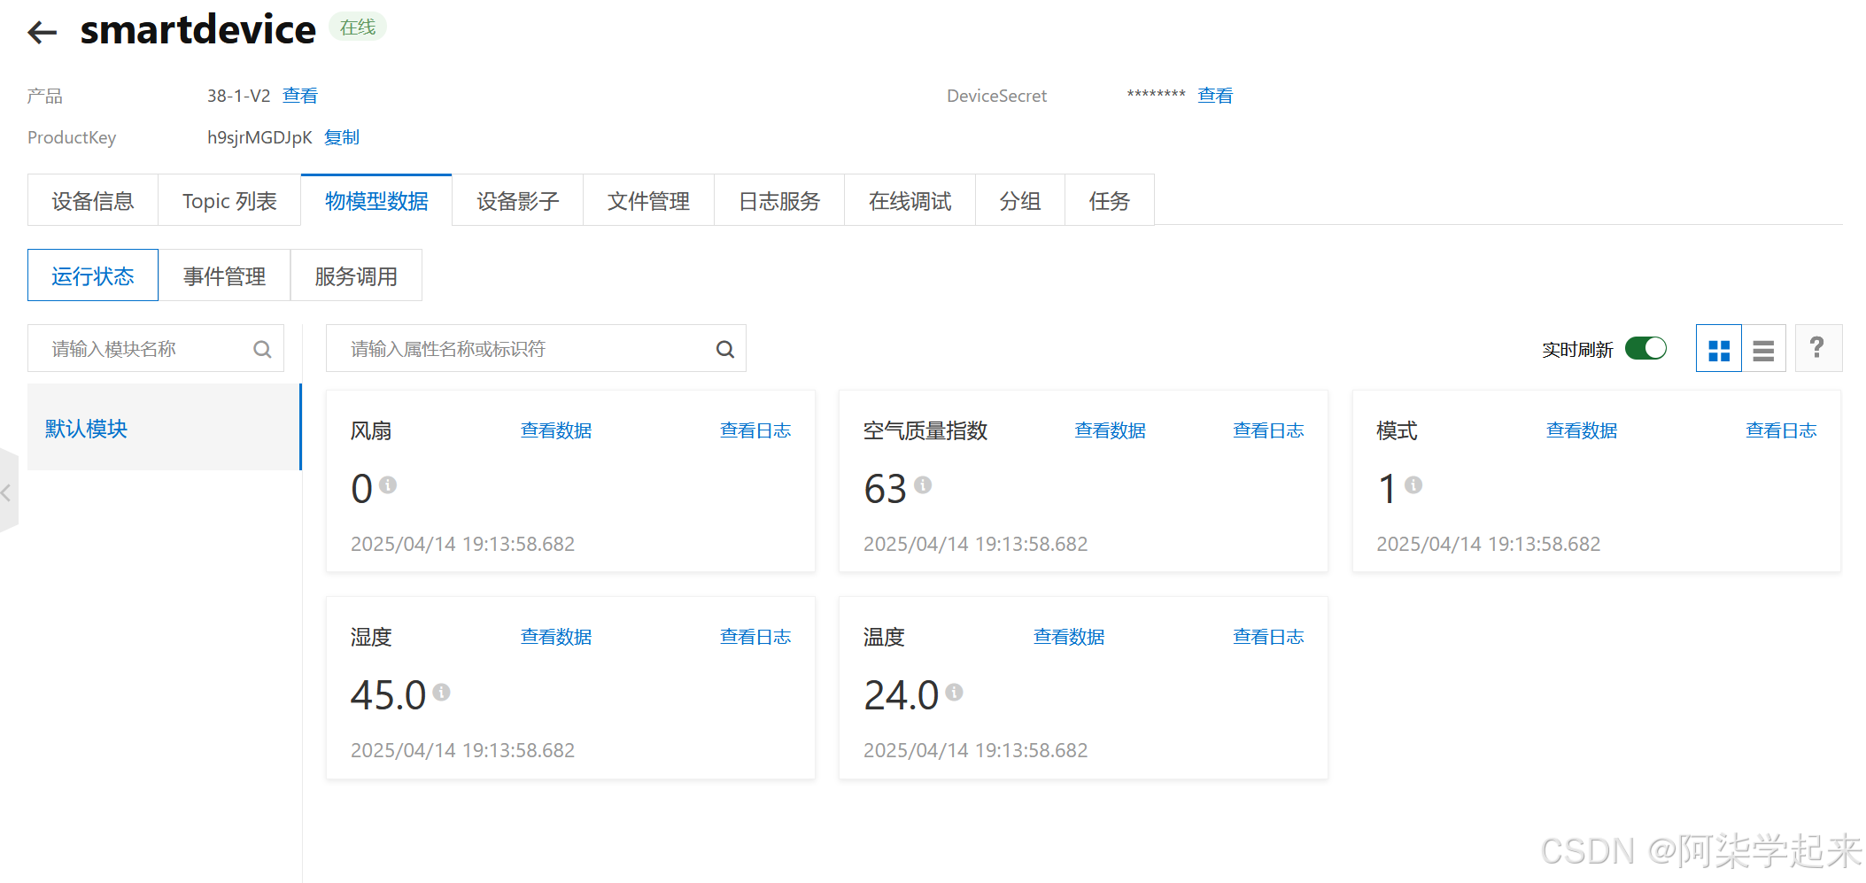This screenshot has height=883, width=1866.
Task: Click the 在线 status badge
Action: pyautogui.click(x=358, y=27)
